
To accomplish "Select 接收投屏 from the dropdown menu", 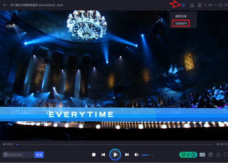I will (181, 16).
